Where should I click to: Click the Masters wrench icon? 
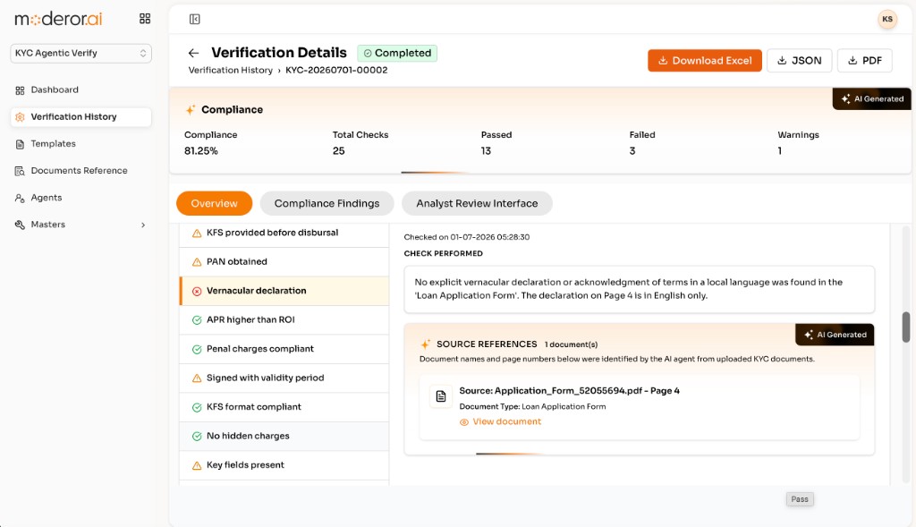[x=20, y=225]
